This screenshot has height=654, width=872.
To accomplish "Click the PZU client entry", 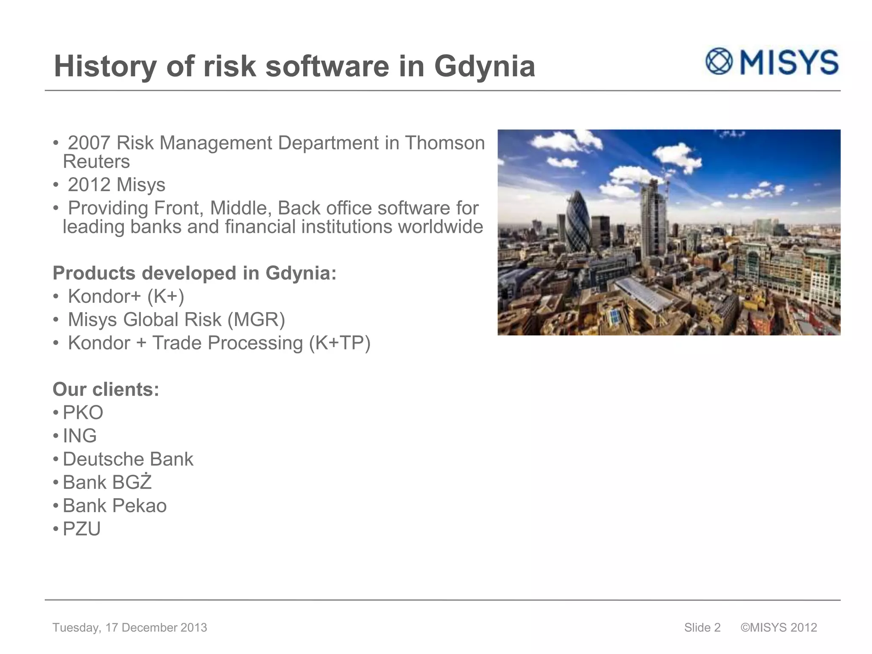I will point(81,529).
